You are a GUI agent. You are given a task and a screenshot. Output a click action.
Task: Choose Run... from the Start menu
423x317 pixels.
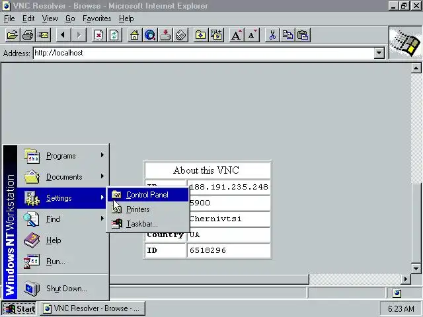[x=63, y=262]
